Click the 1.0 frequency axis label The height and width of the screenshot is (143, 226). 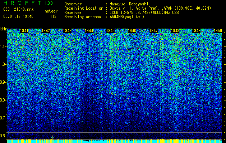pos(3,64)
